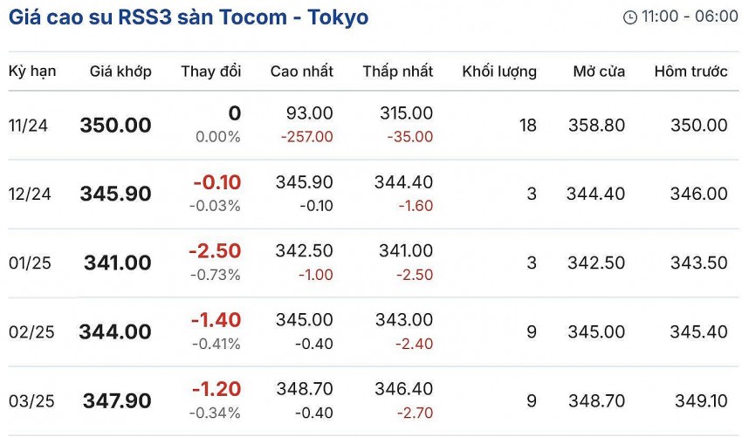Click the 02/25 contract term
The image size is (742, 437).
click(x=31, y=332)
